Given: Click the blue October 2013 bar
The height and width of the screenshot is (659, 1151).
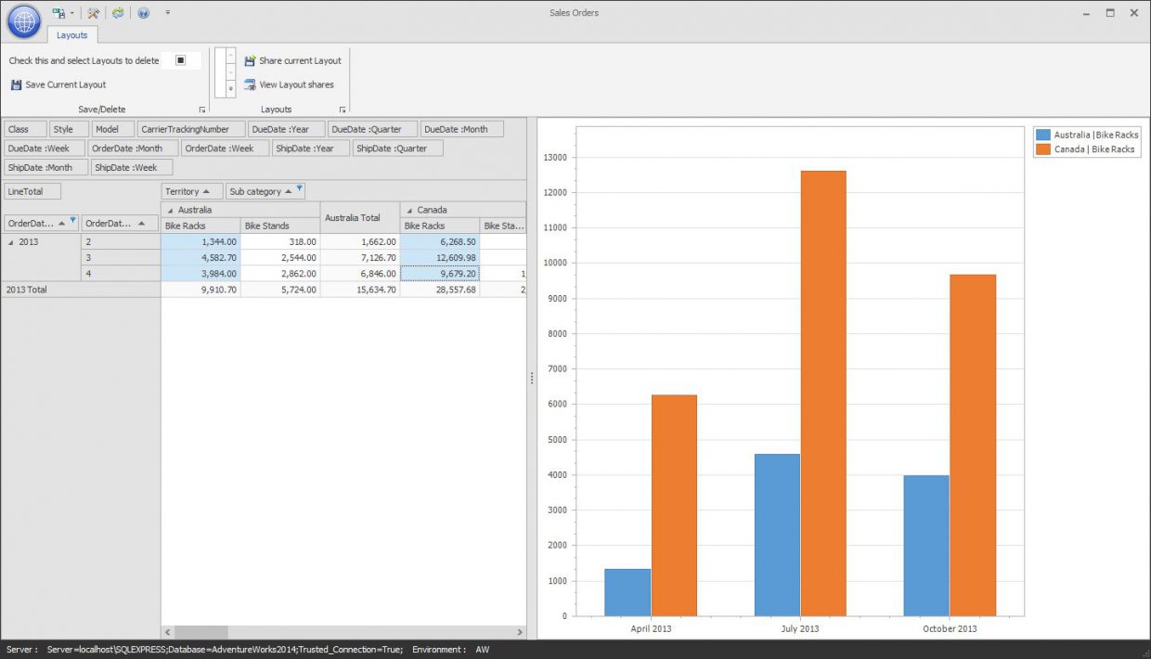Looking at the screenshot, I should pyautogui.click(x=926, y=546).
